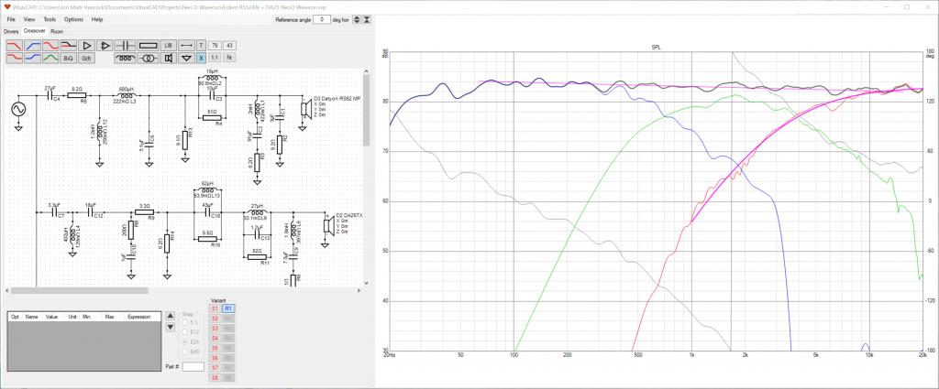Select the BiQ filter block

click(x=68, y=58)
